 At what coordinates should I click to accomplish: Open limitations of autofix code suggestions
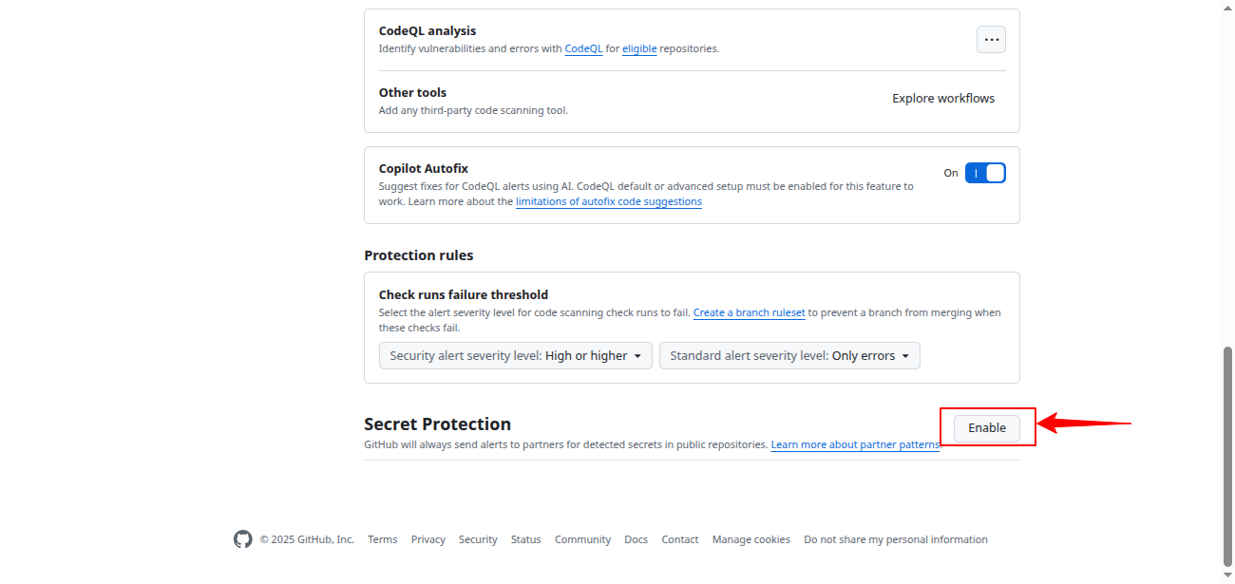pyautogui.click(x=609, y=201)
